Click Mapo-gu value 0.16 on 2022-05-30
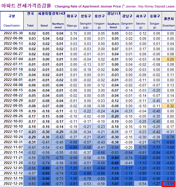 coord(72,33)
